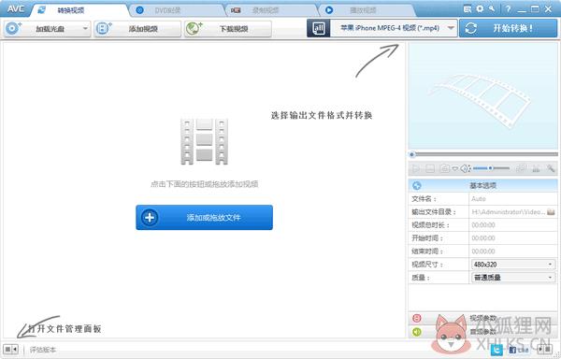Click the Twitter icon in status bar

click(x=497, y=350)
